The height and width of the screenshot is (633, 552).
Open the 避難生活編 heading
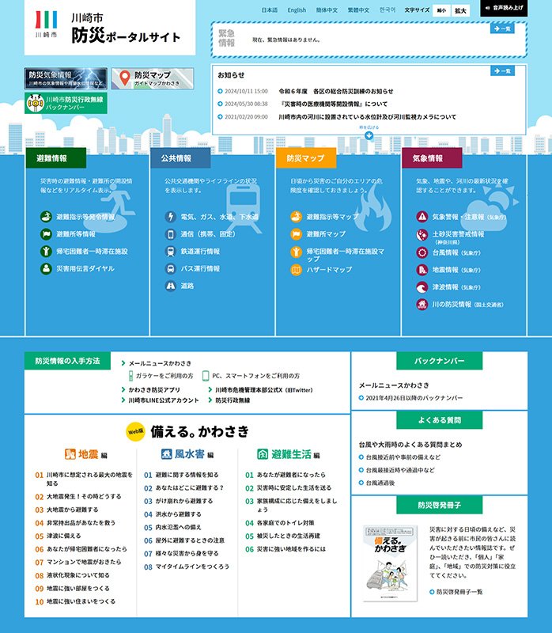tap(289, 454)
